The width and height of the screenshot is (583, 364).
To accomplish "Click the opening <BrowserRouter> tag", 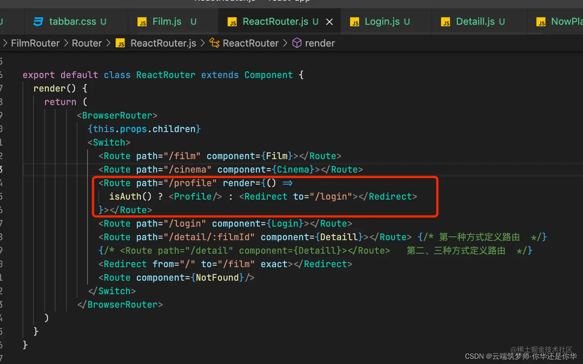I will tap(117, 116).
